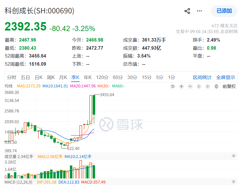241x185 pixels.
Task: Click the candlestick style icon
Action: 216,87
